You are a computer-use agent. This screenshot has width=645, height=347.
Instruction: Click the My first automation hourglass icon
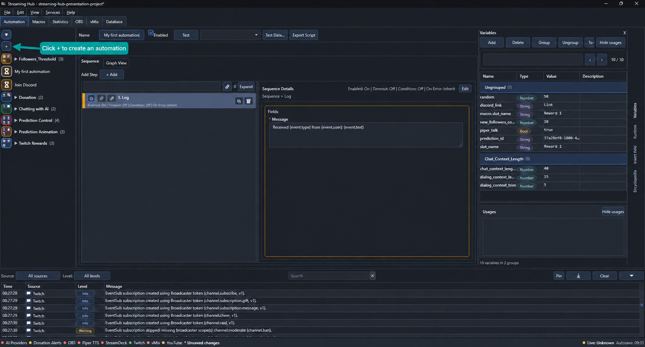[6, 71]
